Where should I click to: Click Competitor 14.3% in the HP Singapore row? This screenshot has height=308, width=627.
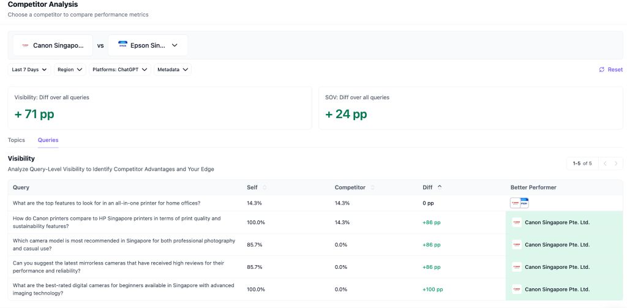click(342, 222)
